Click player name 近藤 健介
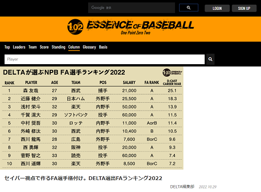 (x=31, y=99)
